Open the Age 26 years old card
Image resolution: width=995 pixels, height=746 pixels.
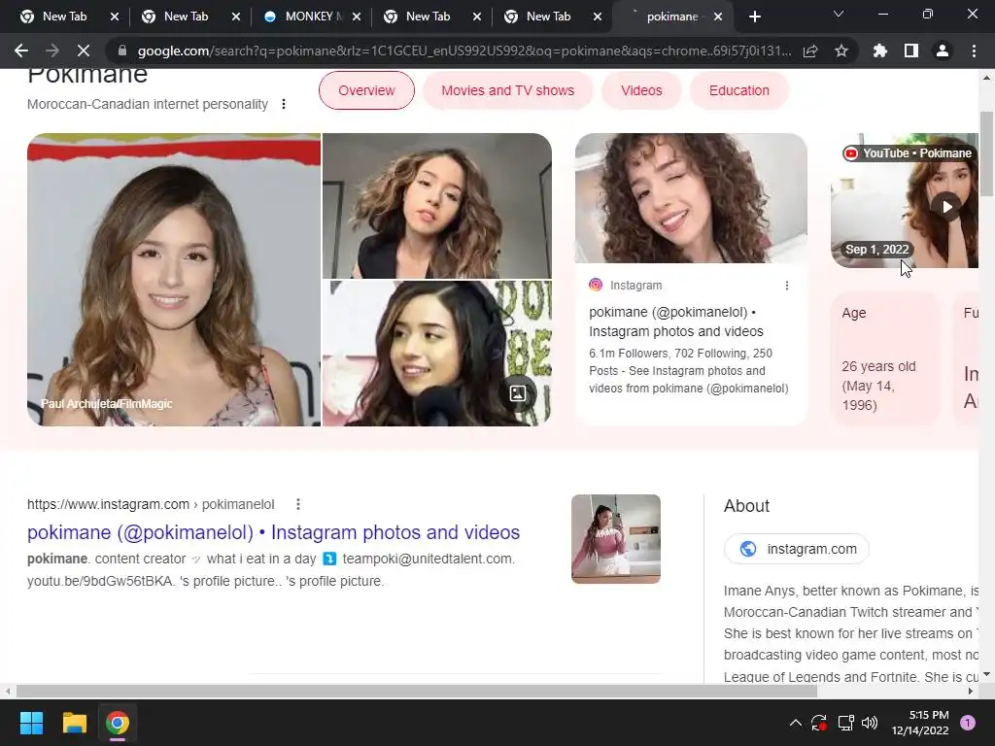[884, 358]
